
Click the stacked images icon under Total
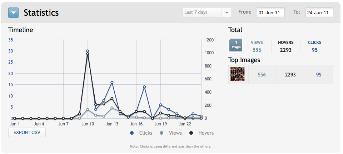tap(235, 45)
